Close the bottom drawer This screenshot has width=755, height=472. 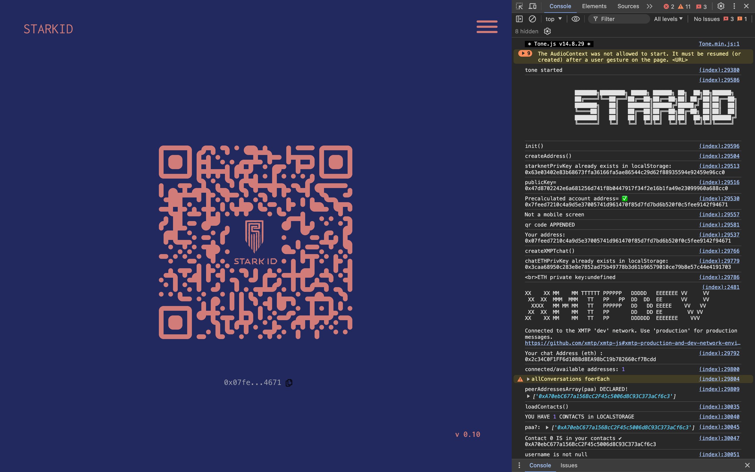[x=747, y=465]
